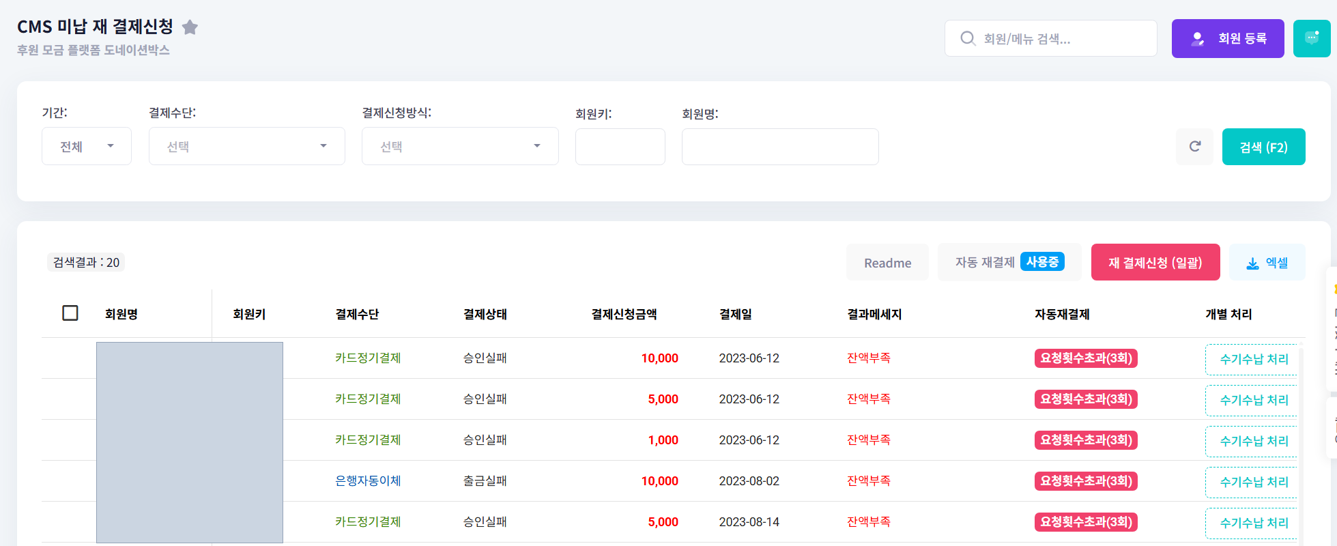Check the select-all checkbox in table header
The height and width of the screenshot is (546, 1337).
70,313
